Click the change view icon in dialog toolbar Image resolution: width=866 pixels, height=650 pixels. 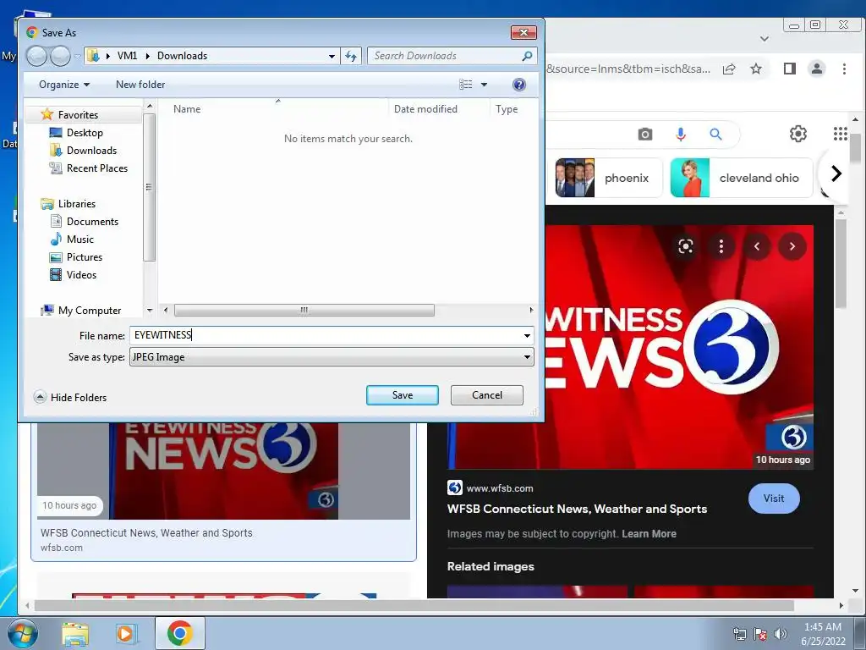[x=466, y=85]
